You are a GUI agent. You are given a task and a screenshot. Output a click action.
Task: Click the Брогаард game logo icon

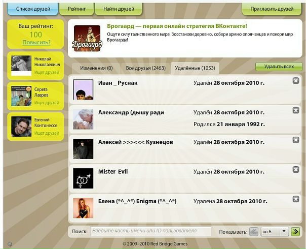tap(88, 39)
